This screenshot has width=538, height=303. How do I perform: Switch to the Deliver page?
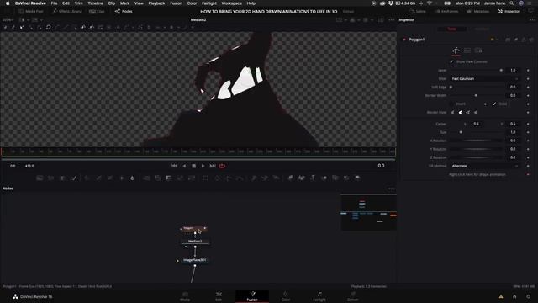353,296
